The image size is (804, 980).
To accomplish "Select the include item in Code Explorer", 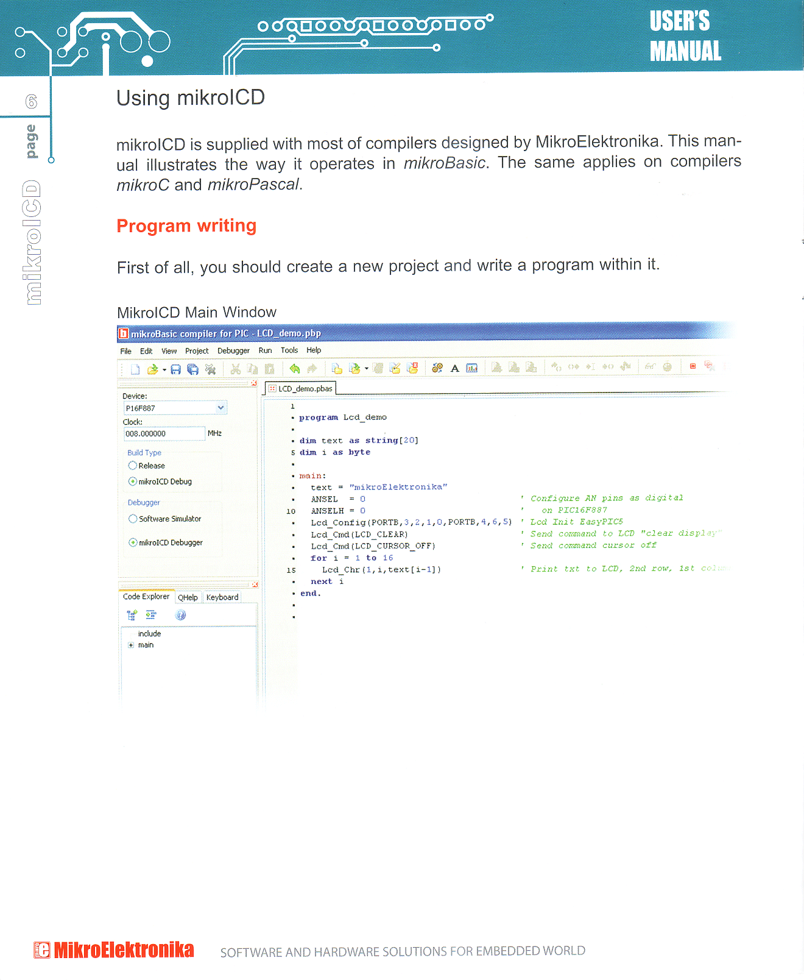I will coord(149,634).
